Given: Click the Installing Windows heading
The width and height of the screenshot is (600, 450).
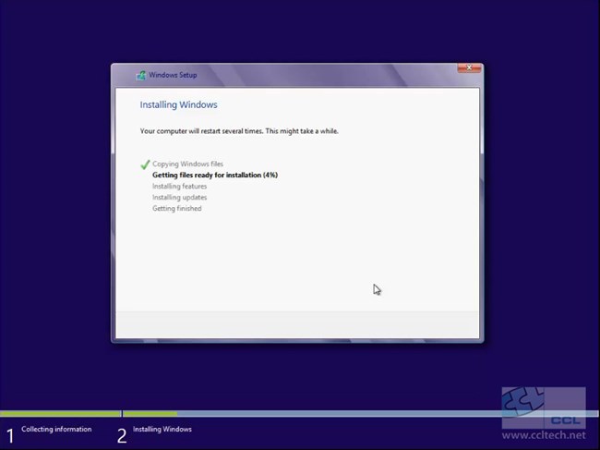Looking at the screenshot, I should [179, 104].
